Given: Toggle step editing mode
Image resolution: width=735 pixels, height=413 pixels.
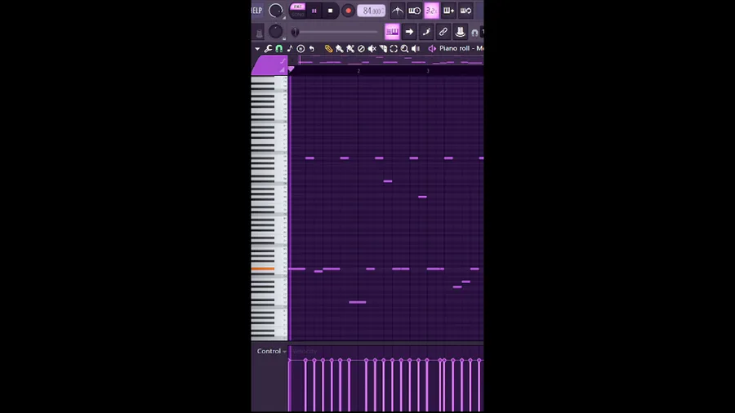Looking at the screenshot, I should pyautogui.click(x=426, y=32).
